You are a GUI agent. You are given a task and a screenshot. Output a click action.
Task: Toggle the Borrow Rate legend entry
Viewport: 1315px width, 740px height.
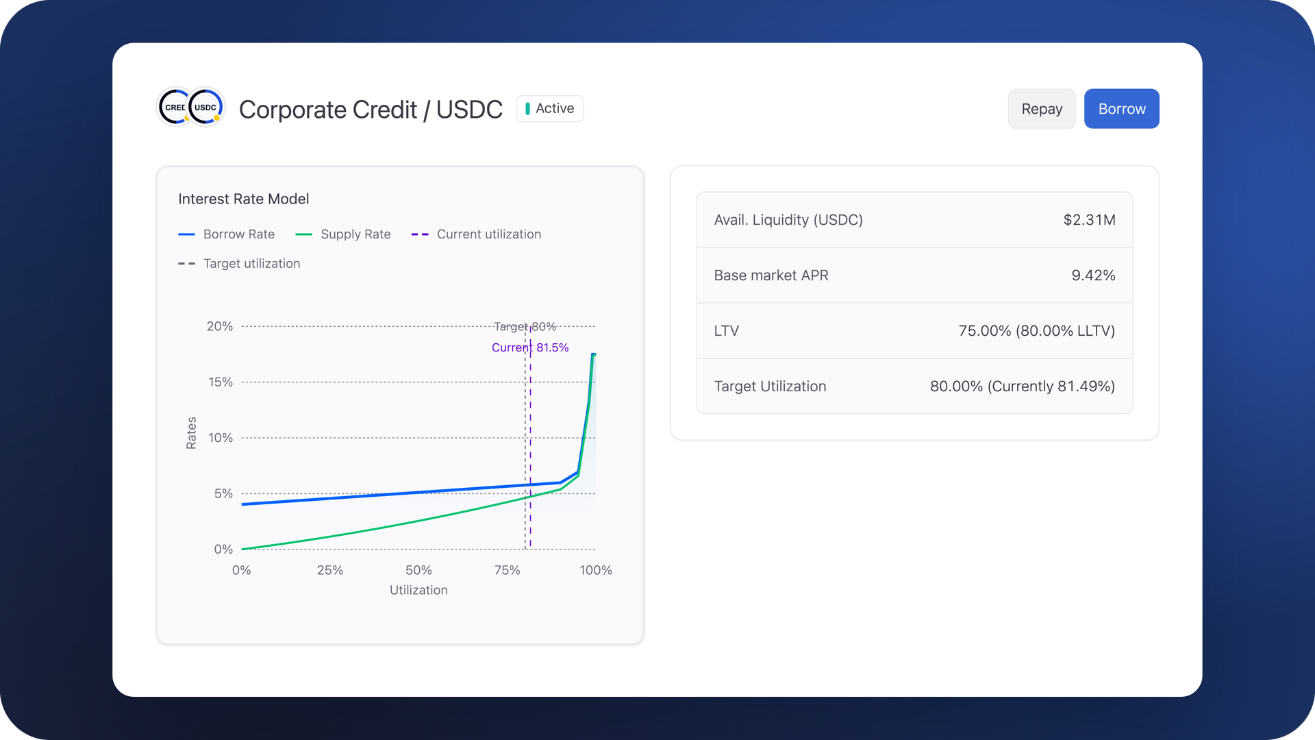coord(227,234)
